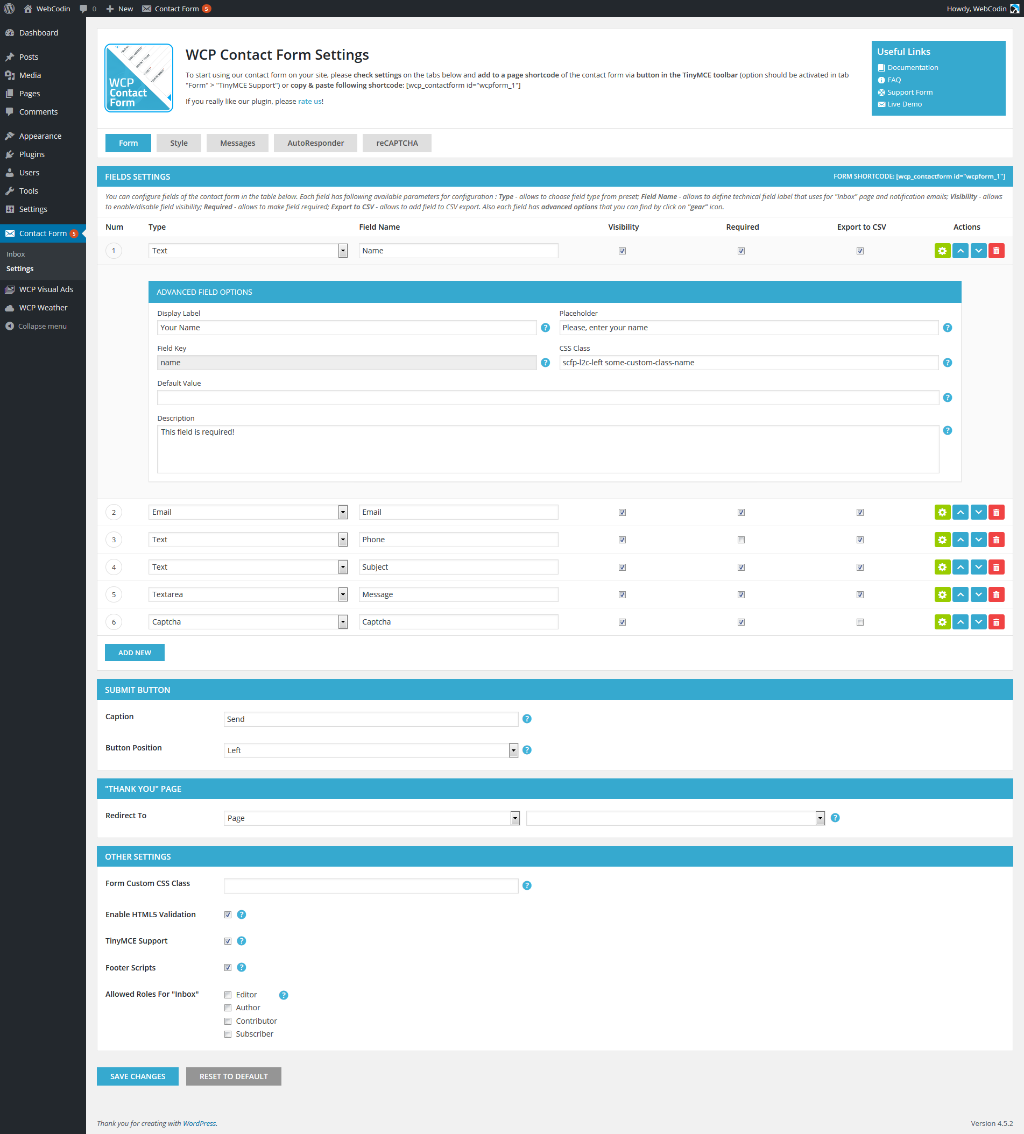Check the Editor role for Inbox
The width and height of the screenshot is (1024, 1134).
pyautogui.click(x=228, y=995)
